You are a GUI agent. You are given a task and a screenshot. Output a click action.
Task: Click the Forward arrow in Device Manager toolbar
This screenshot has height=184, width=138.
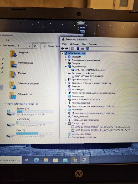(67, 48)
